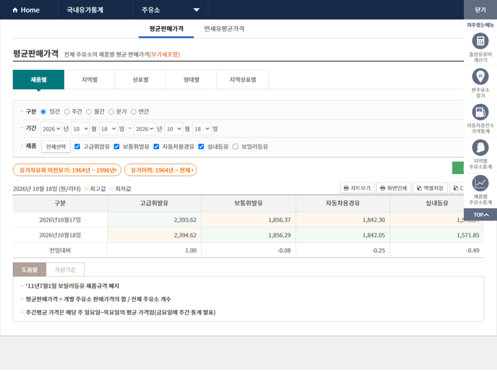Viewport: 497px width, 372px height.
Task: Switch to the 작성기준 tab
Action: [66, 269]
